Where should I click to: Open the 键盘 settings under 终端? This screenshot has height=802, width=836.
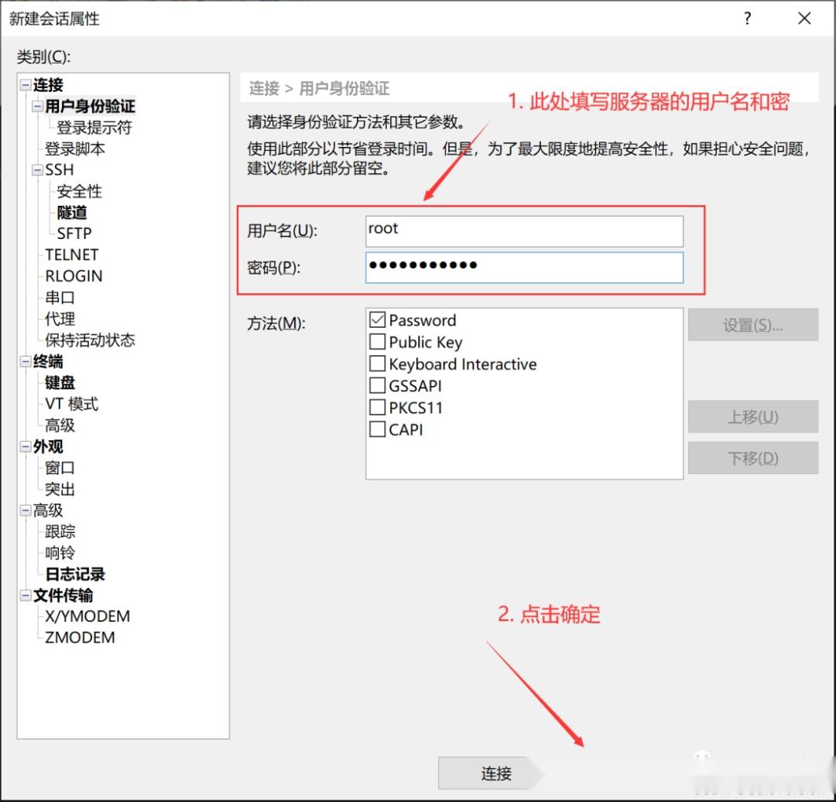coord(60,382)
